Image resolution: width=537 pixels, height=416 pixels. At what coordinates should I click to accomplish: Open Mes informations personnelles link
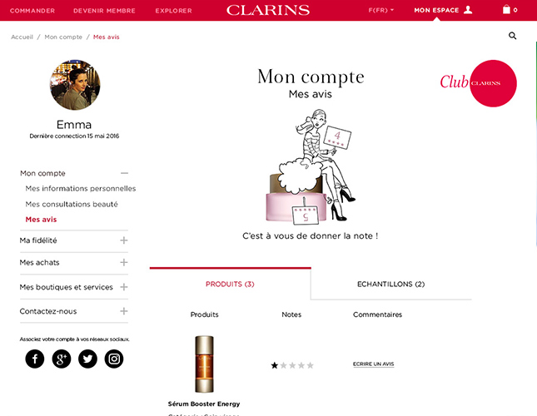tap(81, 189)
